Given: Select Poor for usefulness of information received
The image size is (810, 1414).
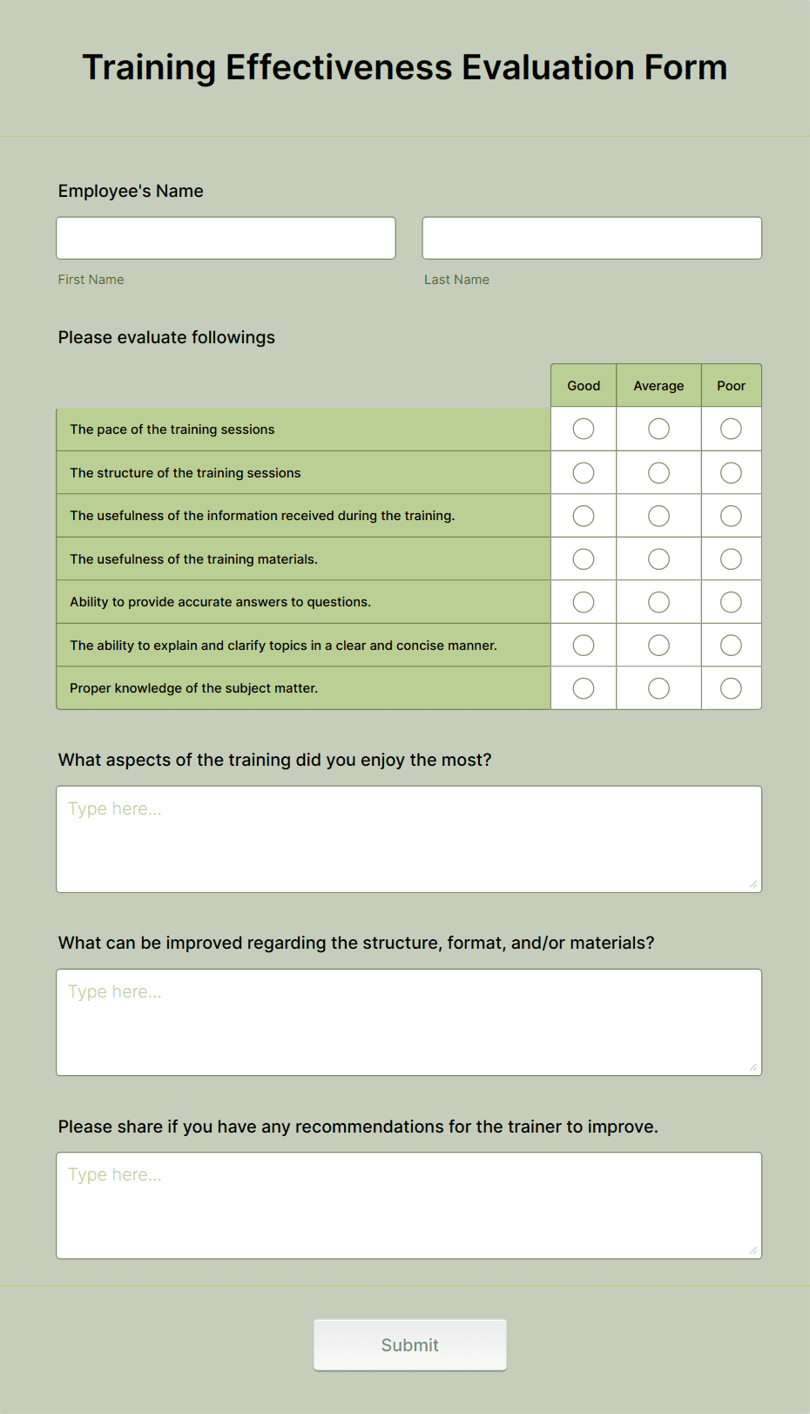Looking at the screenshot, I should (731, 515).
